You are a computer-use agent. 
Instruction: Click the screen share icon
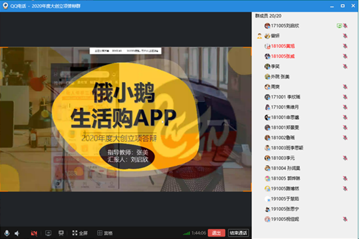point(48,233)
